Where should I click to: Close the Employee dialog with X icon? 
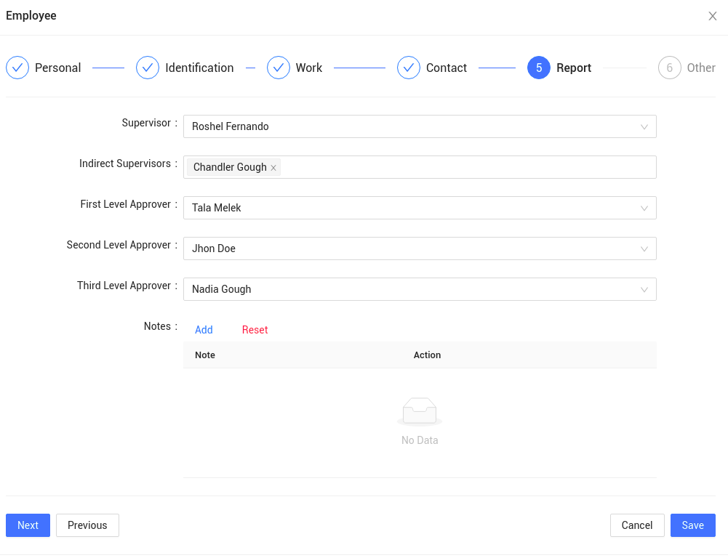[x=713, y=16]
